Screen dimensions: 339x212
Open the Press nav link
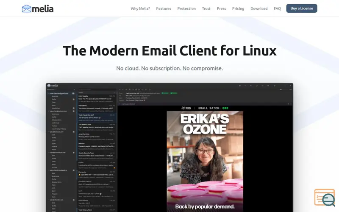click(x=221, y=8)
